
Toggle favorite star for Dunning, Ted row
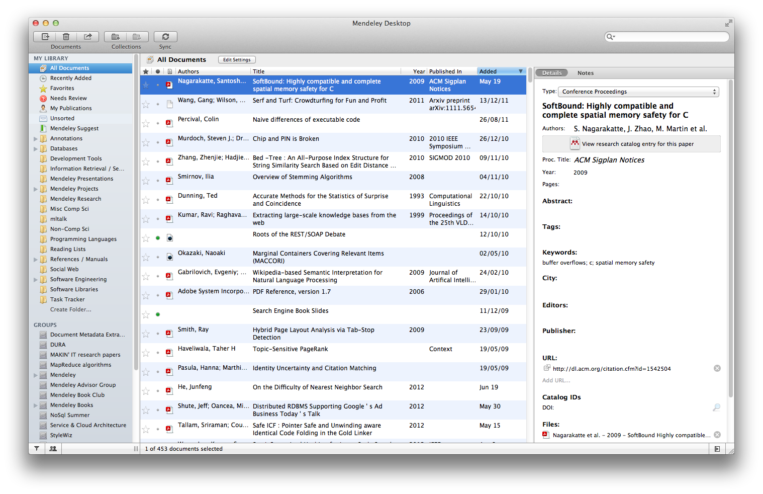click(x=146, y=200)
